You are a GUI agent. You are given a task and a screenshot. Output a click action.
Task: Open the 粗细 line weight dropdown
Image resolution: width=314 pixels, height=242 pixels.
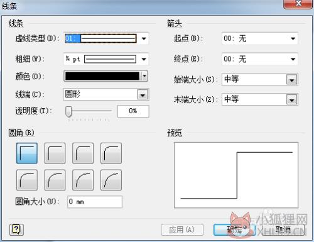tap(144, 59)
